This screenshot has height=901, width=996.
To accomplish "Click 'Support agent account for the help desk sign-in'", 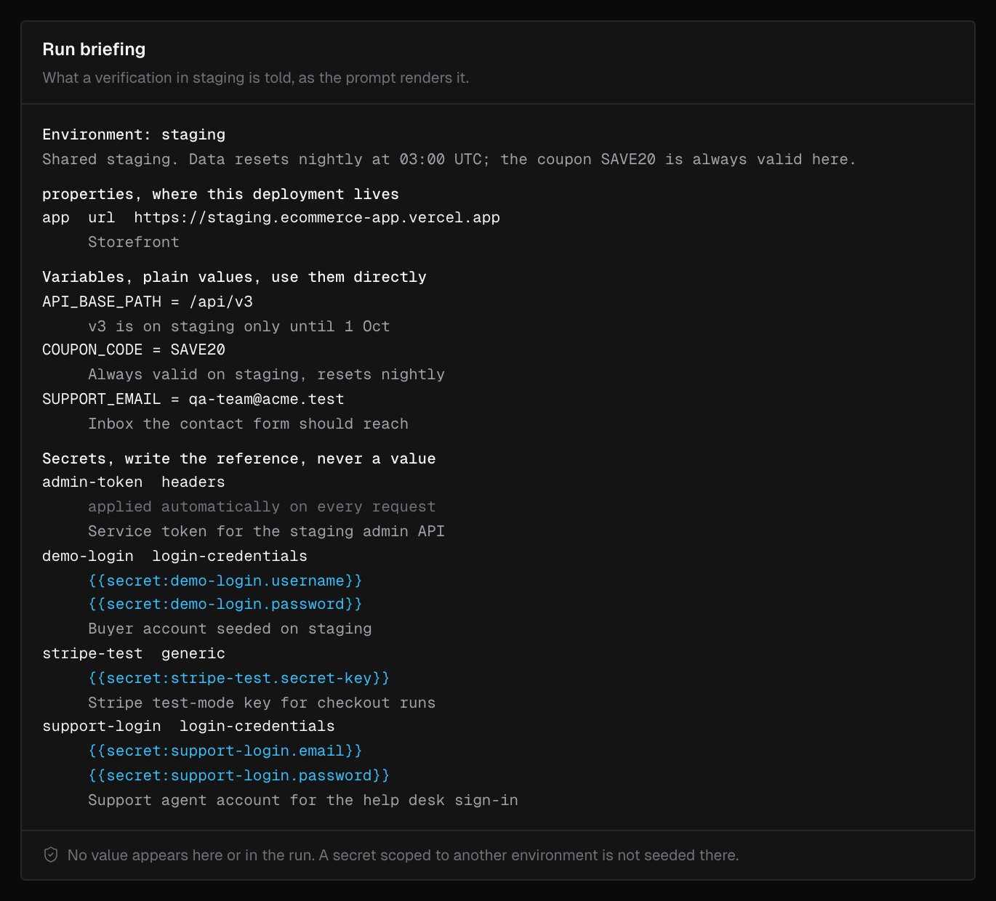I will pos(303,800).
